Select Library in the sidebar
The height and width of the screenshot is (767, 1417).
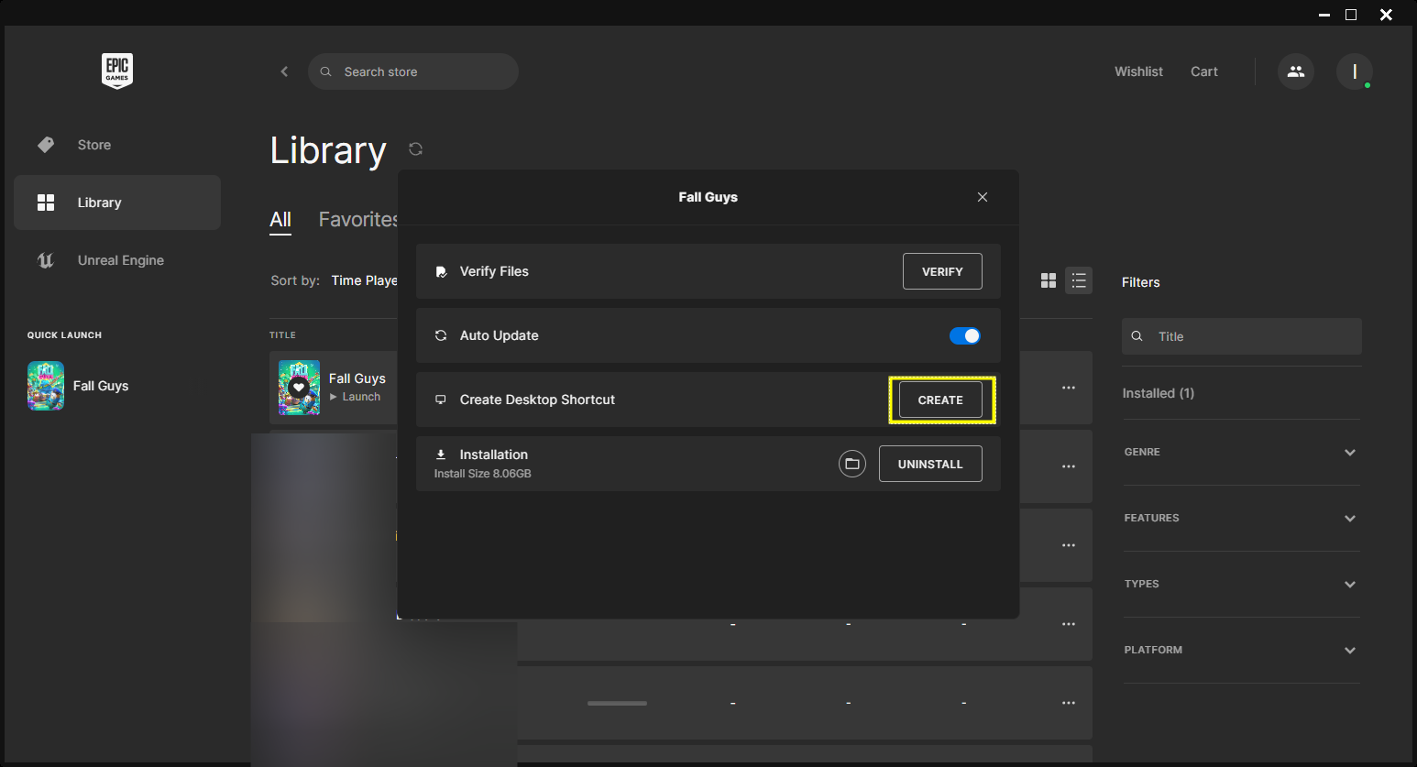[x=117, y=203]
